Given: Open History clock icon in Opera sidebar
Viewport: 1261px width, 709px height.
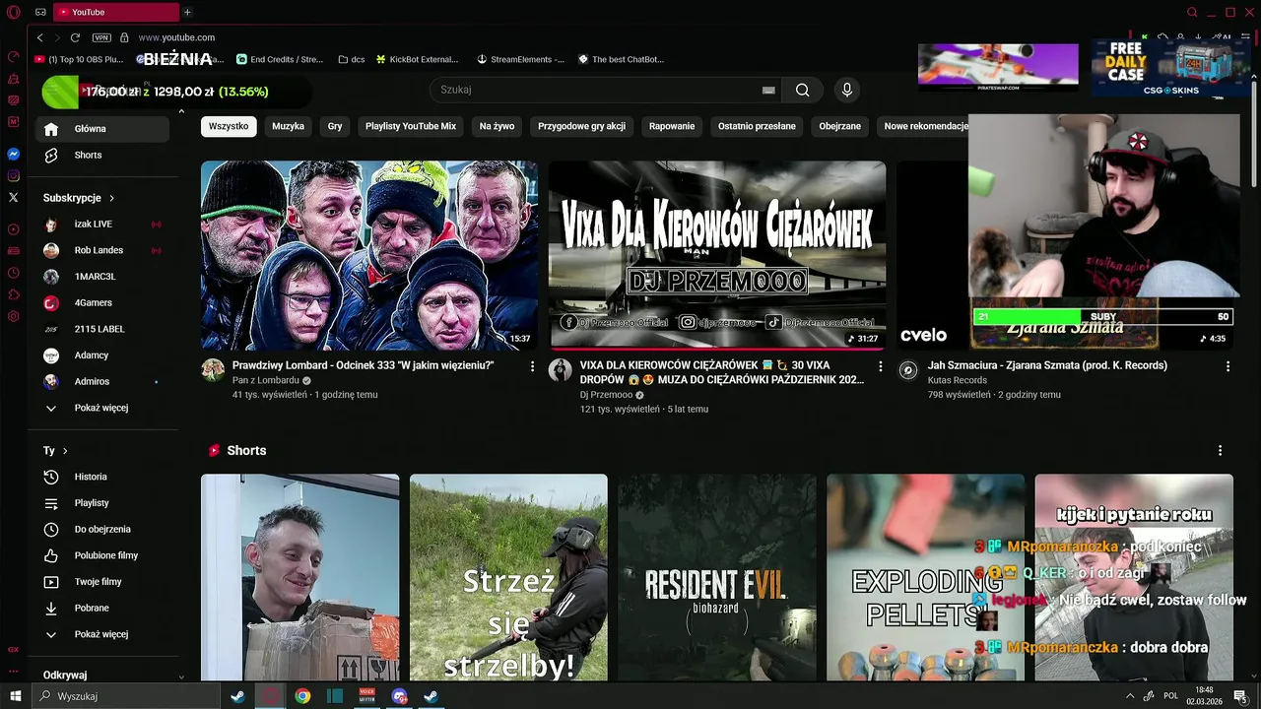Looking at the screenshot, I should 14,273.
